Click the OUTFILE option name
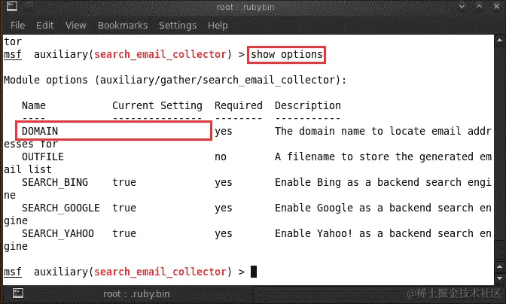The width and height of the screenshot is (506, 304). [43, 157]
